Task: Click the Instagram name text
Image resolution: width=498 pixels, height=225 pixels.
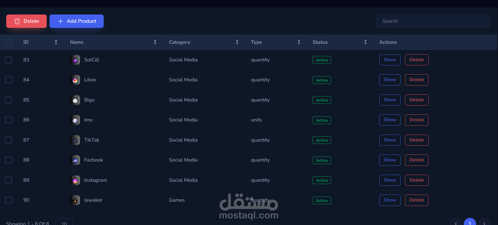Action: 96,180
